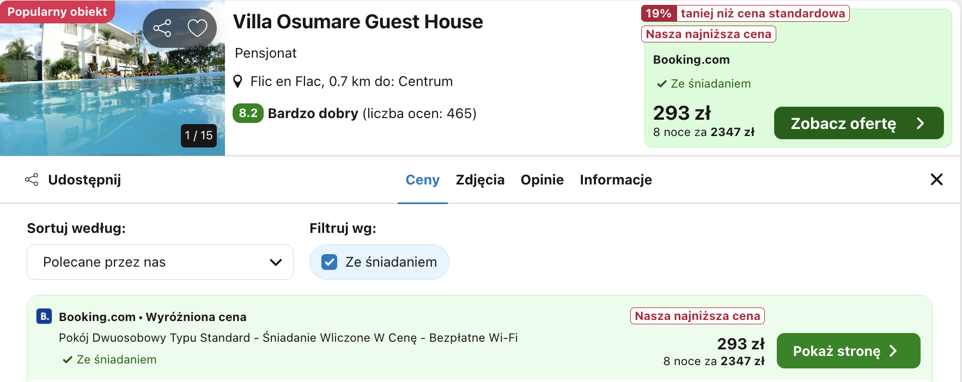Toggle the Ze śniadaniem filter chip
The width and height of the screenshot is (962, 382).
tap(379, 262)
